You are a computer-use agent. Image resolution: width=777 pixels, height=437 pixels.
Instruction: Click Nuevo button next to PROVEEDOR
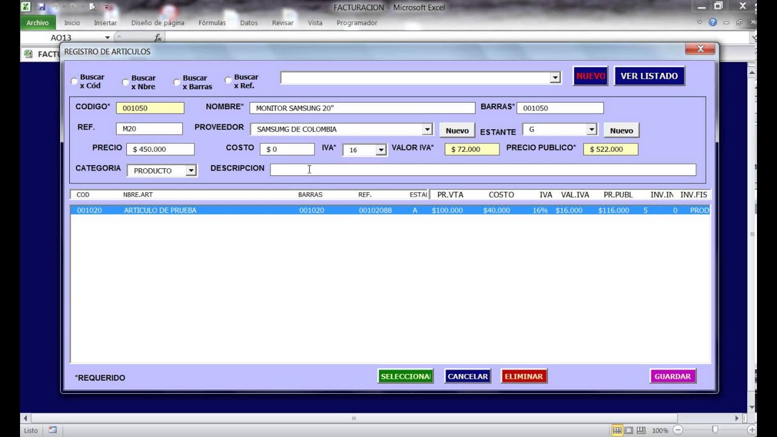coord(457,130)
